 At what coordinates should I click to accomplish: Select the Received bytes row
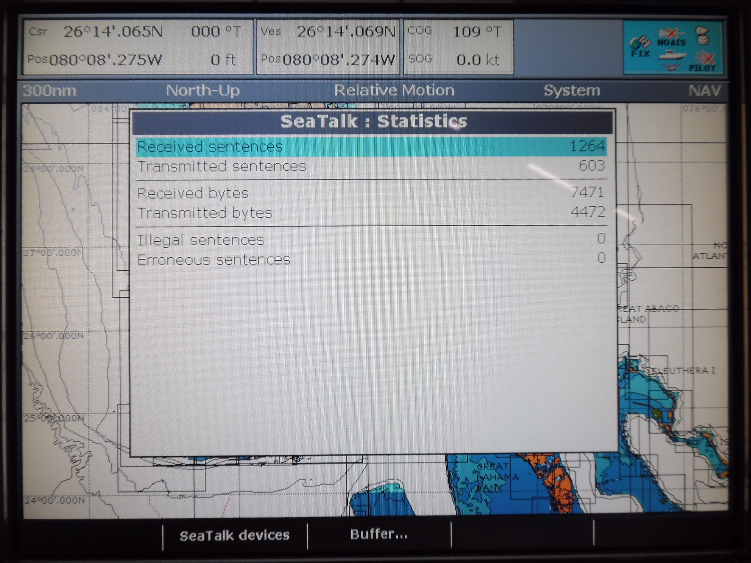tap(371, 193)
